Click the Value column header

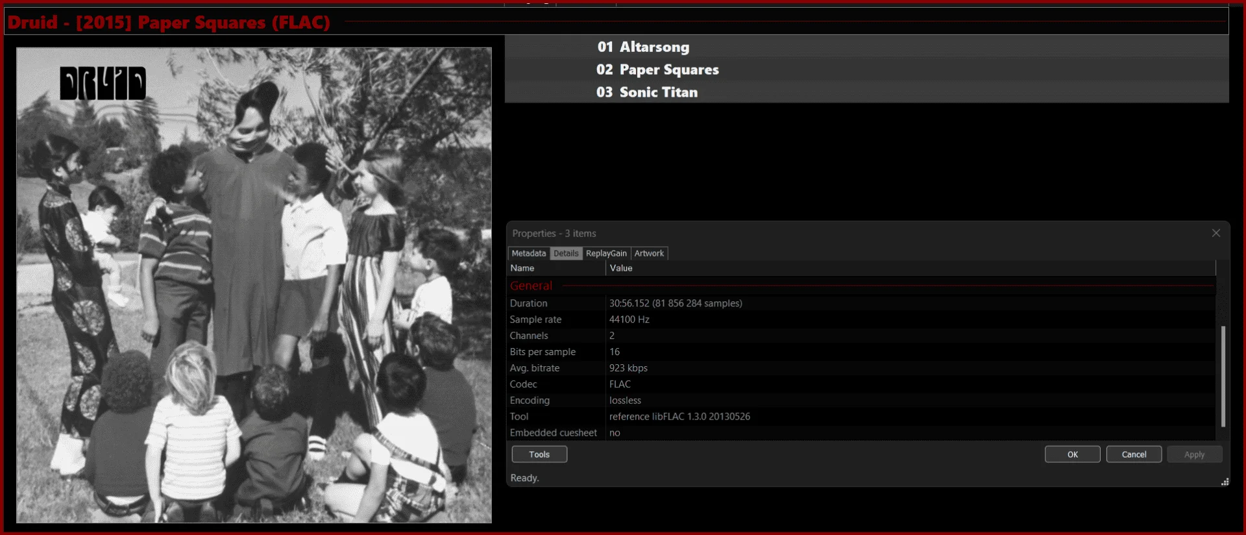point(910,268)
